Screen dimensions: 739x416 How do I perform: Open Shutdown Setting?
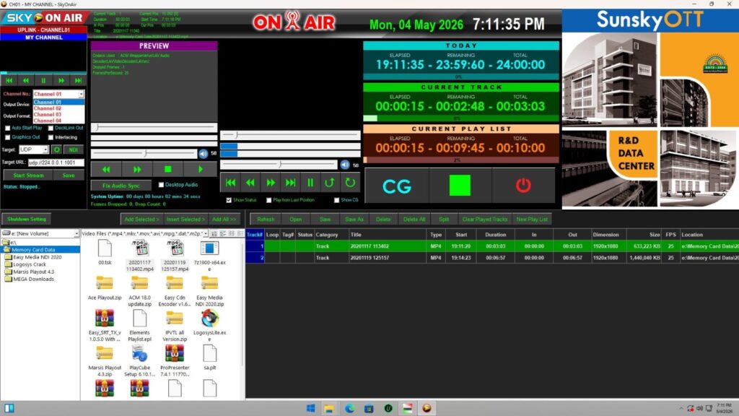pyautogui.click(x=27, y=219)
